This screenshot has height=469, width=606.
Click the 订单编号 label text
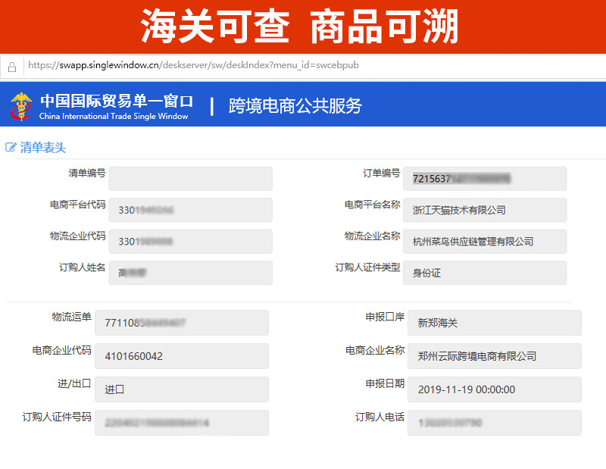point(382,173)
